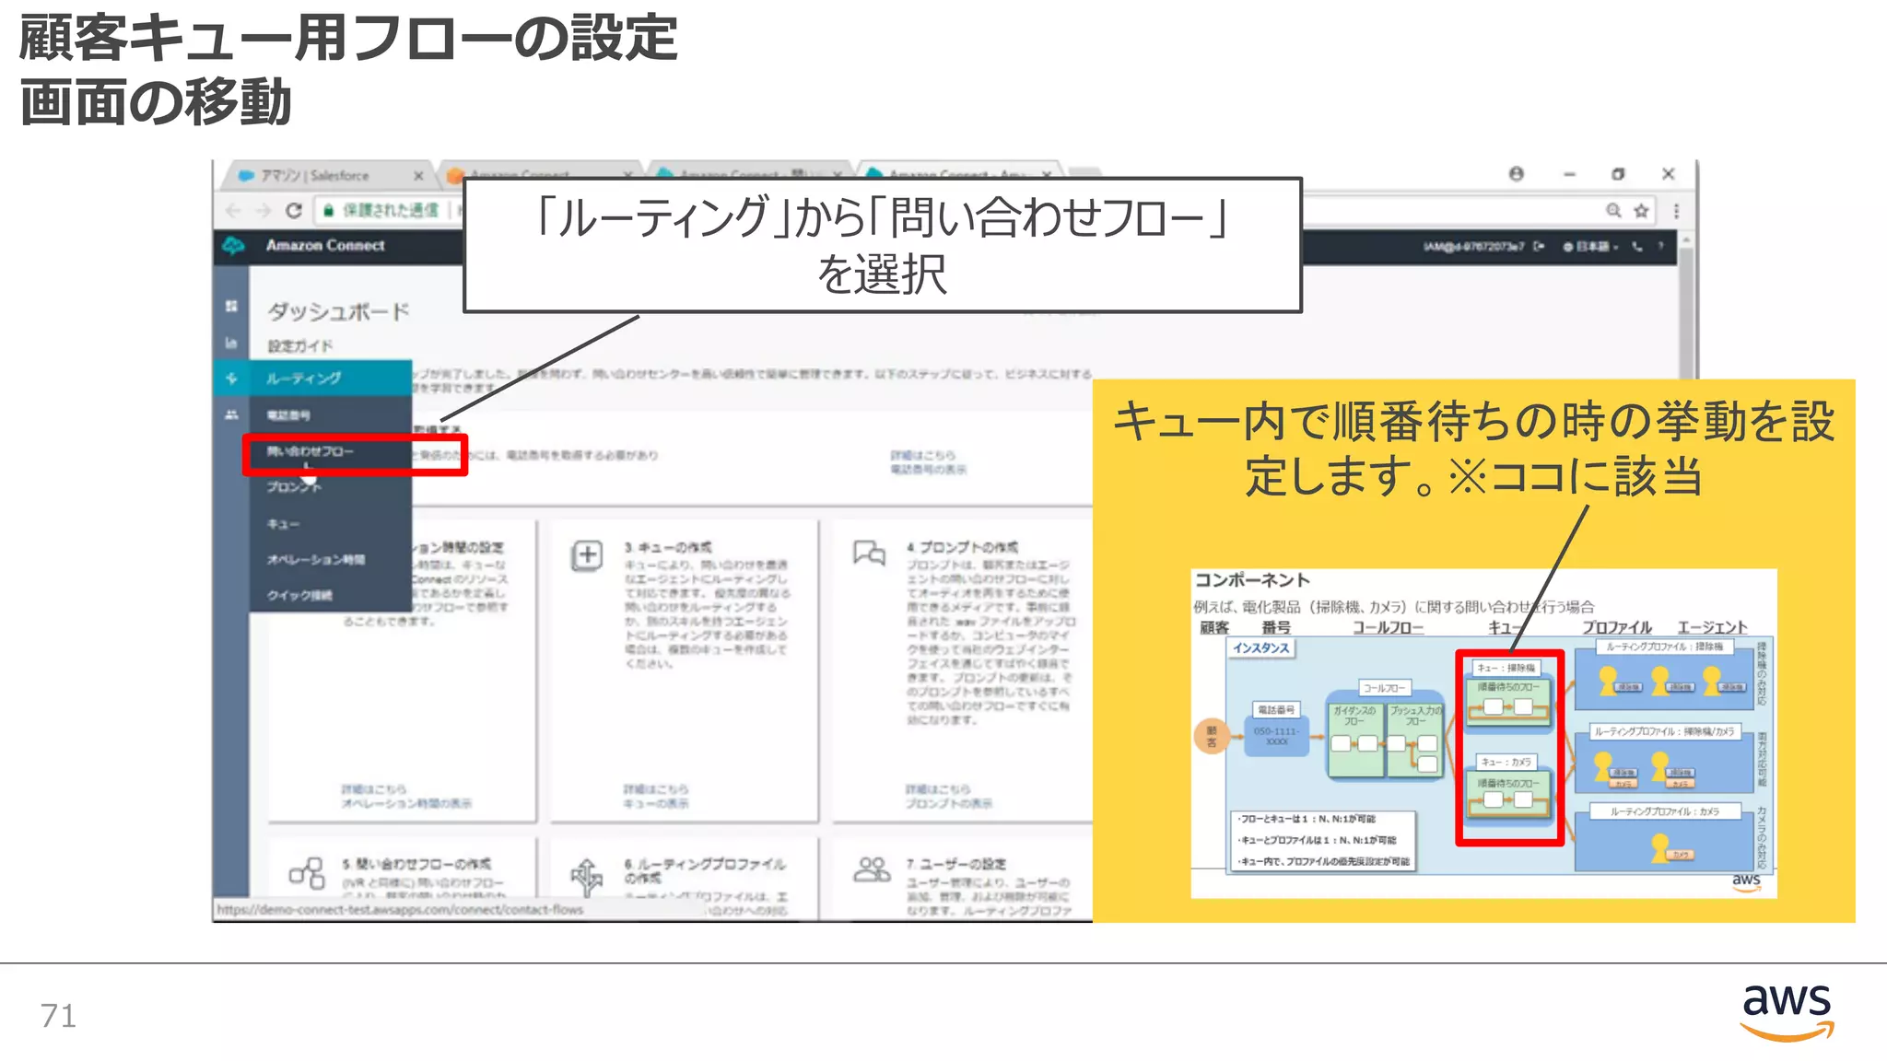Screen dimensions: 1887x1061
Task: Switch to the アマゾン | Salesforce browser tab
Action: tap(314, 175)
